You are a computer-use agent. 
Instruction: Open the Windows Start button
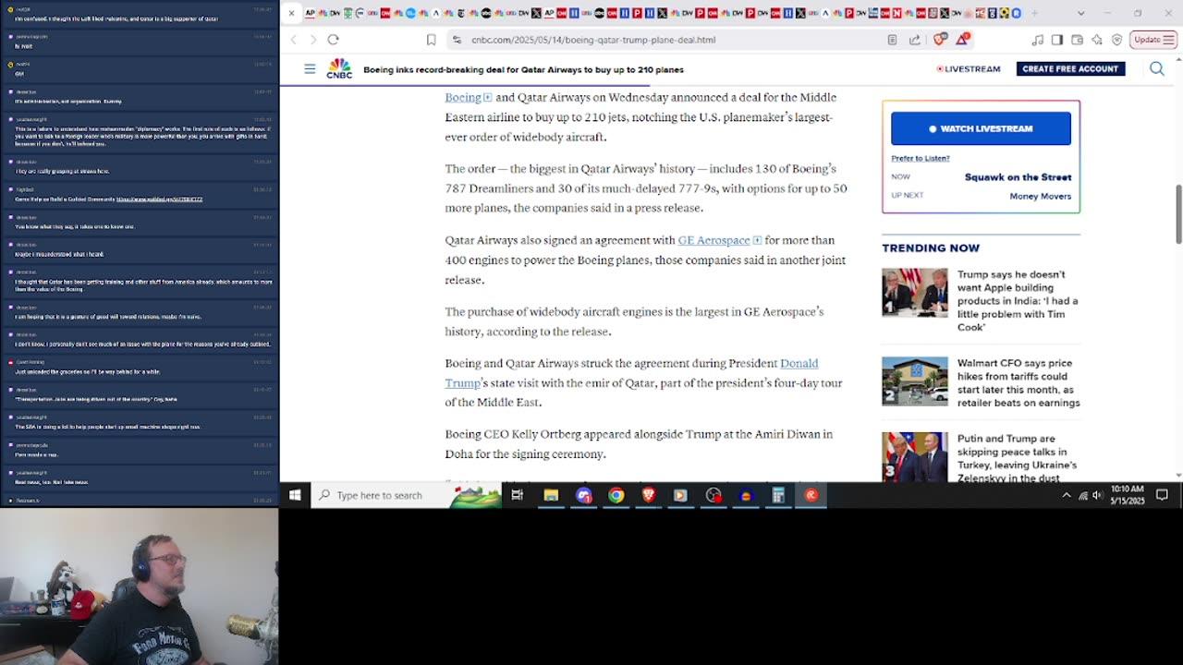pyautogui.click(x=295, y=495)
